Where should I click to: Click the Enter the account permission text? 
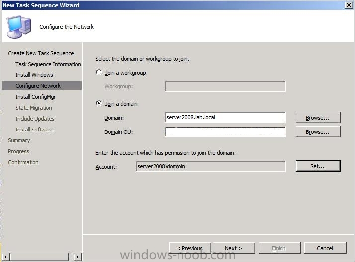pos(166,153)
